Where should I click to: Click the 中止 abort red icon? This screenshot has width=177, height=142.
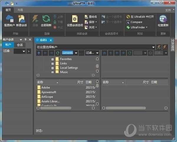pyautogui.click(x=55, y=27)
